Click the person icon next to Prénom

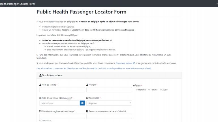87,85
